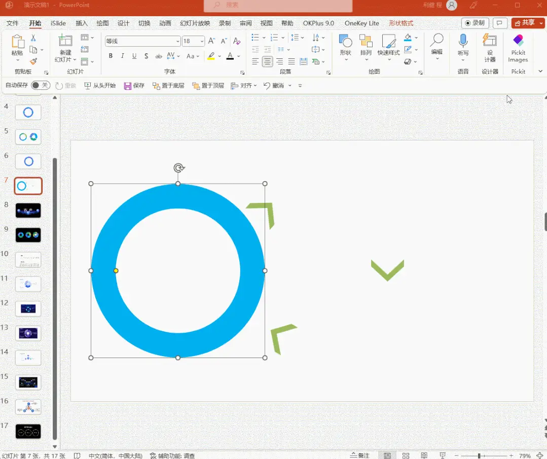This screenshot has height=459, width=547.
Task: Switch to Slide Sorter view in status bar
Action: point(406,455)
